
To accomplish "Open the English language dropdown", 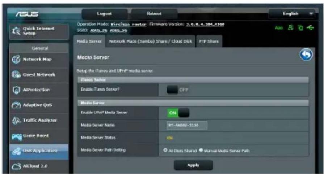I will [292, 14].
